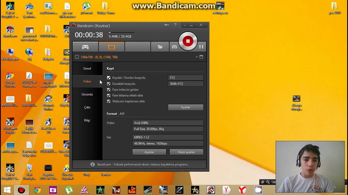Select the µTorrent desktop shortcut
This screenshot has width=348, height=195.
click(x=86, y=8)
